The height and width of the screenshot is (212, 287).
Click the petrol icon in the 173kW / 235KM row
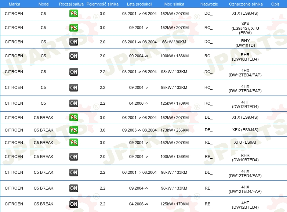pos(73,130)
